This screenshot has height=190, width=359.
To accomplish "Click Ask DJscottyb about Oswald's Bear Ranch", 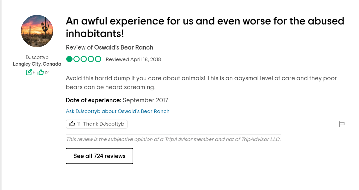I will point(118,111).
